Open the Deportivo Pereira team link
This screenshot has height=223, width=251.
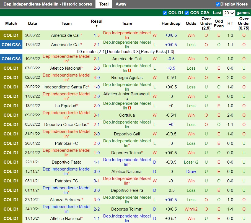(127, 190)
